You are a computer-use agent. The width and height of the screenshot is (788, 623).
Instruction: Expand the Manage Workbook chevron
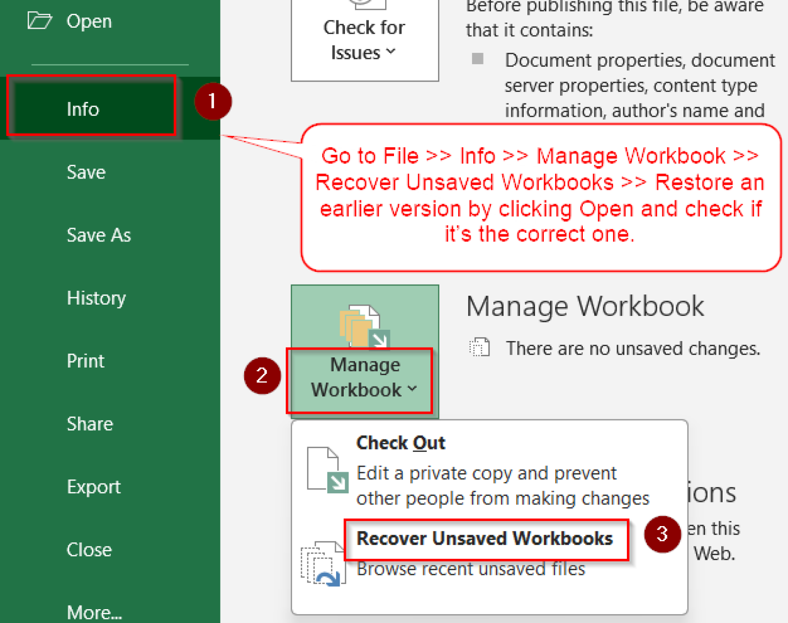click(411, 389)
